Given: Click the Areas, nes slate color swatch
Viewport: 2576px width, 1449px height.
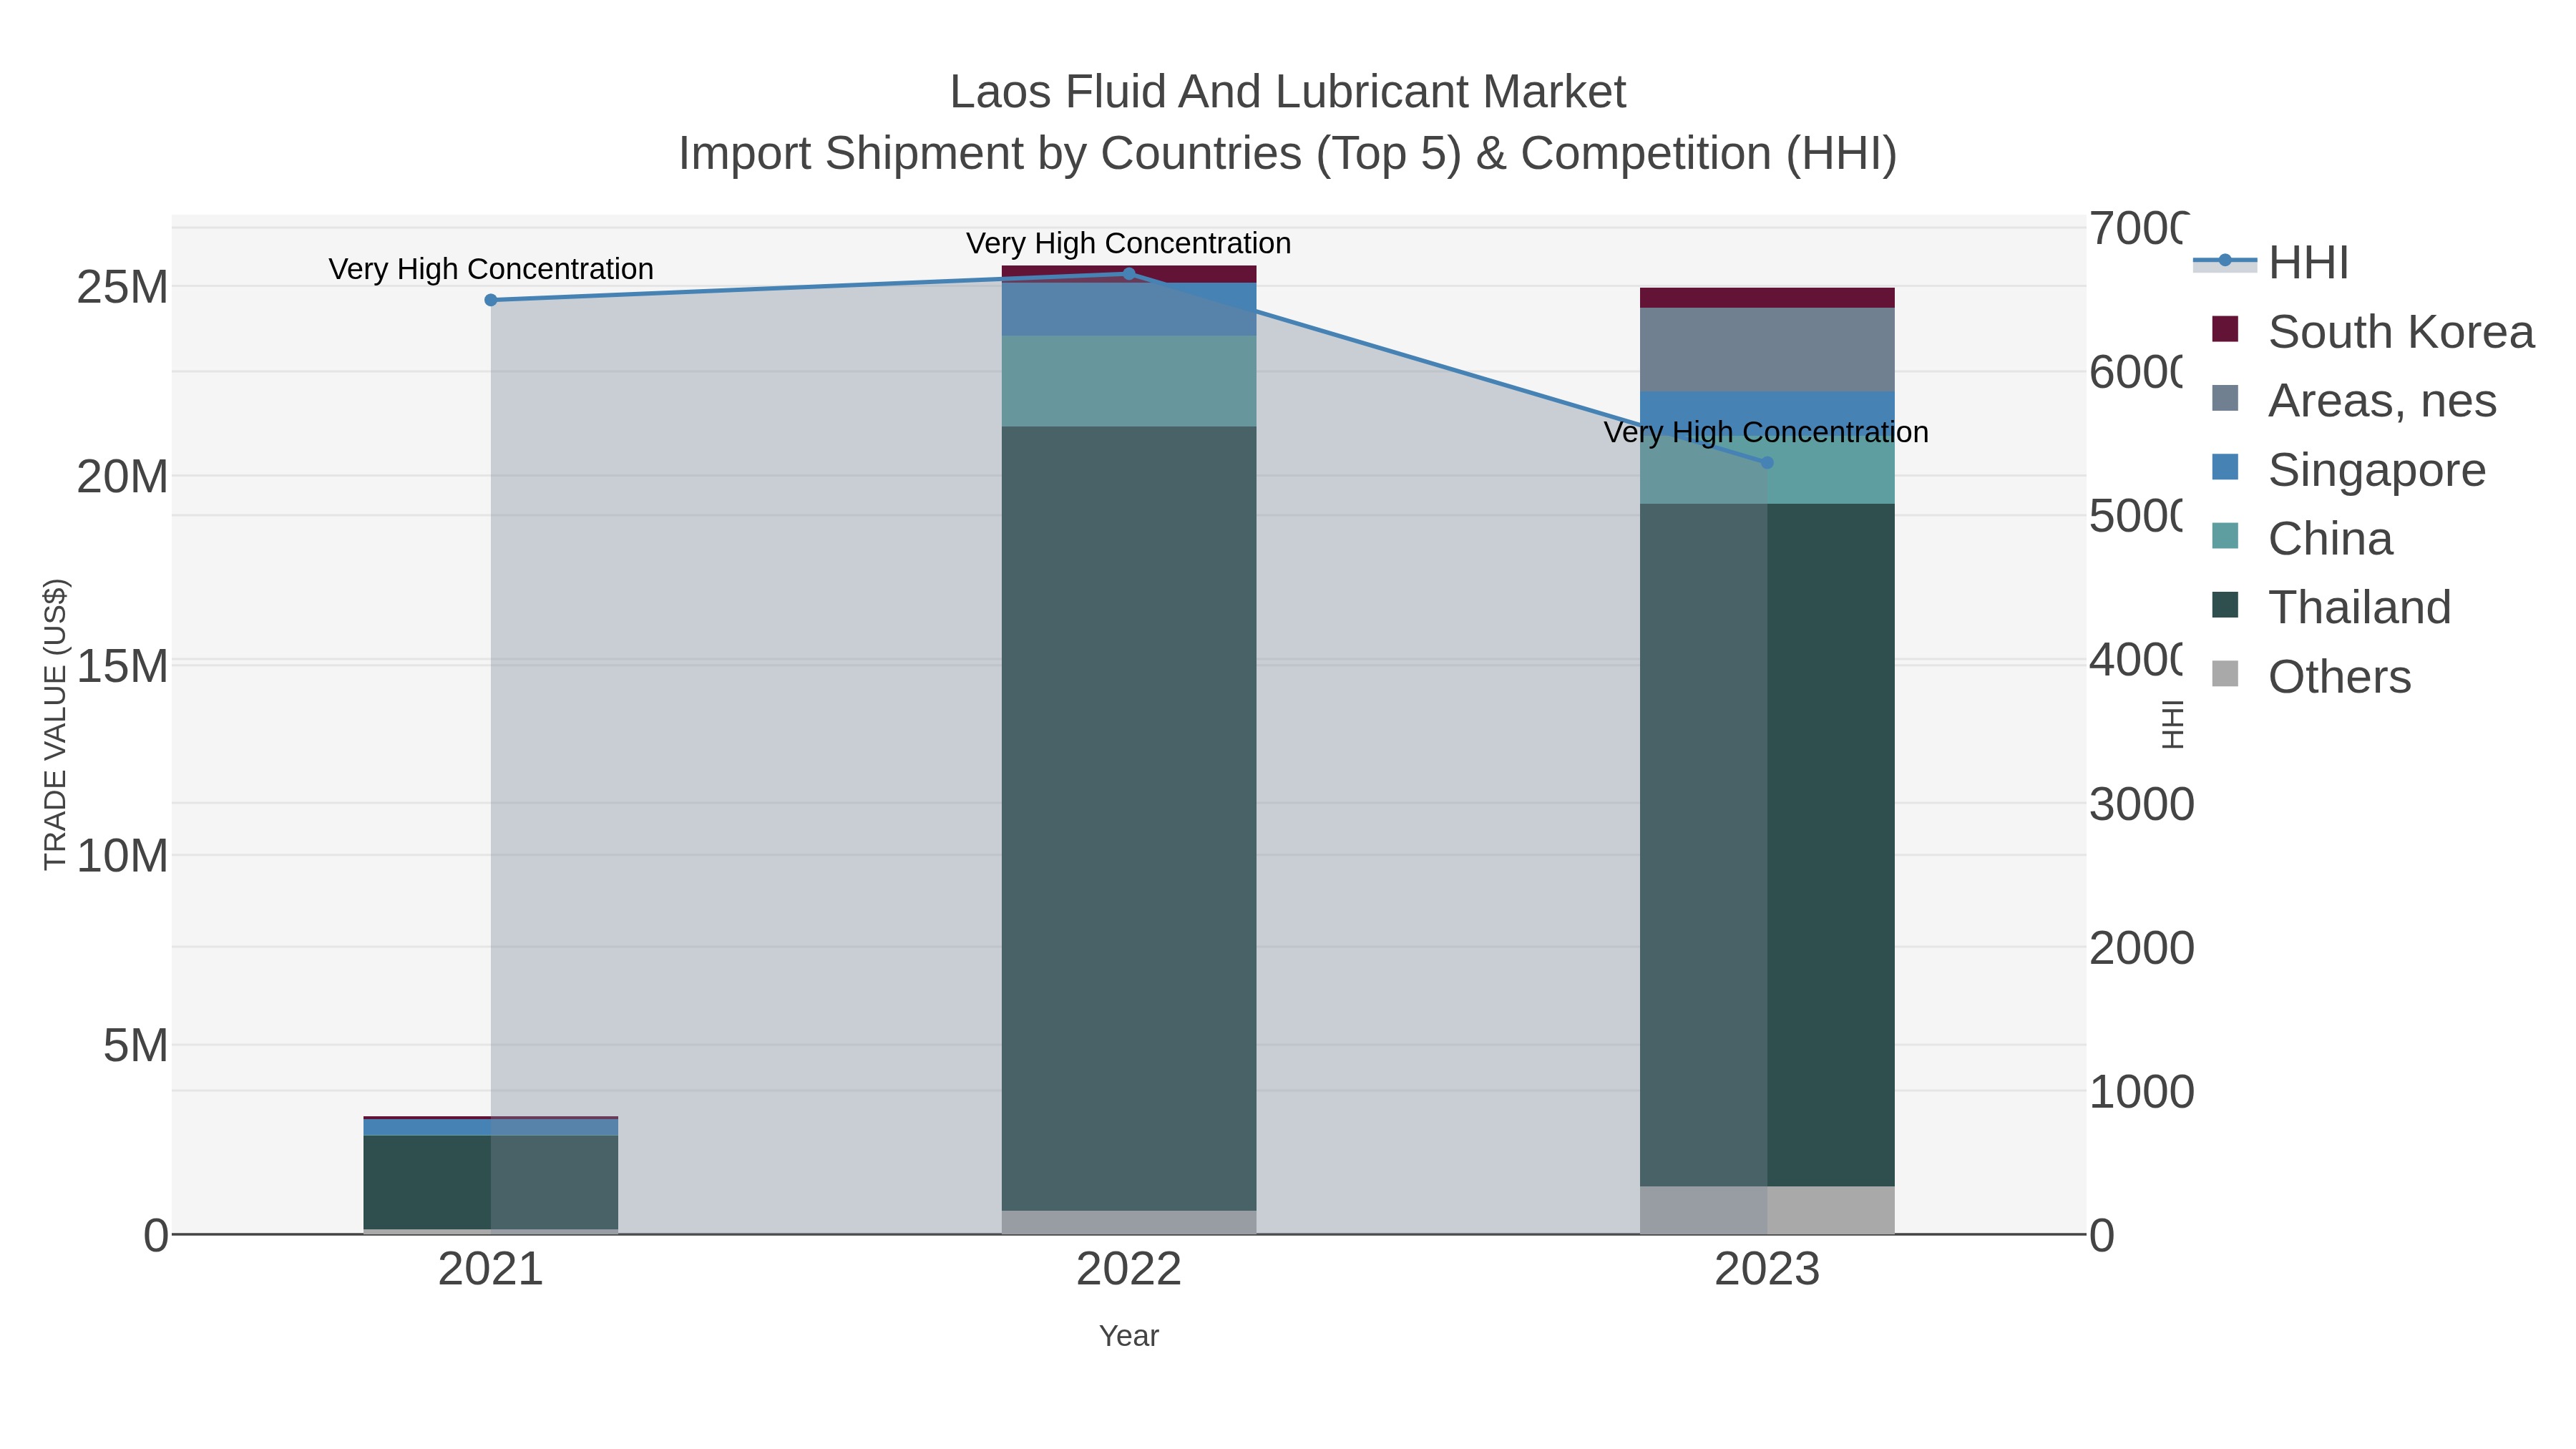Looking at the screenshot, I should coord(2225,398).
